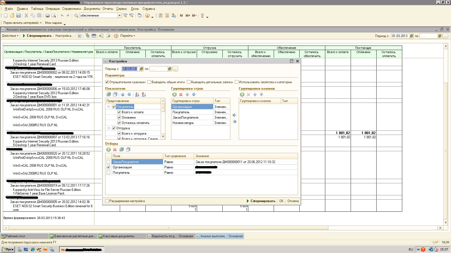Delete filter with red X in Отборы
This screenshot has height=253, width=451.
pyautogui.click(x=115, y=150)
